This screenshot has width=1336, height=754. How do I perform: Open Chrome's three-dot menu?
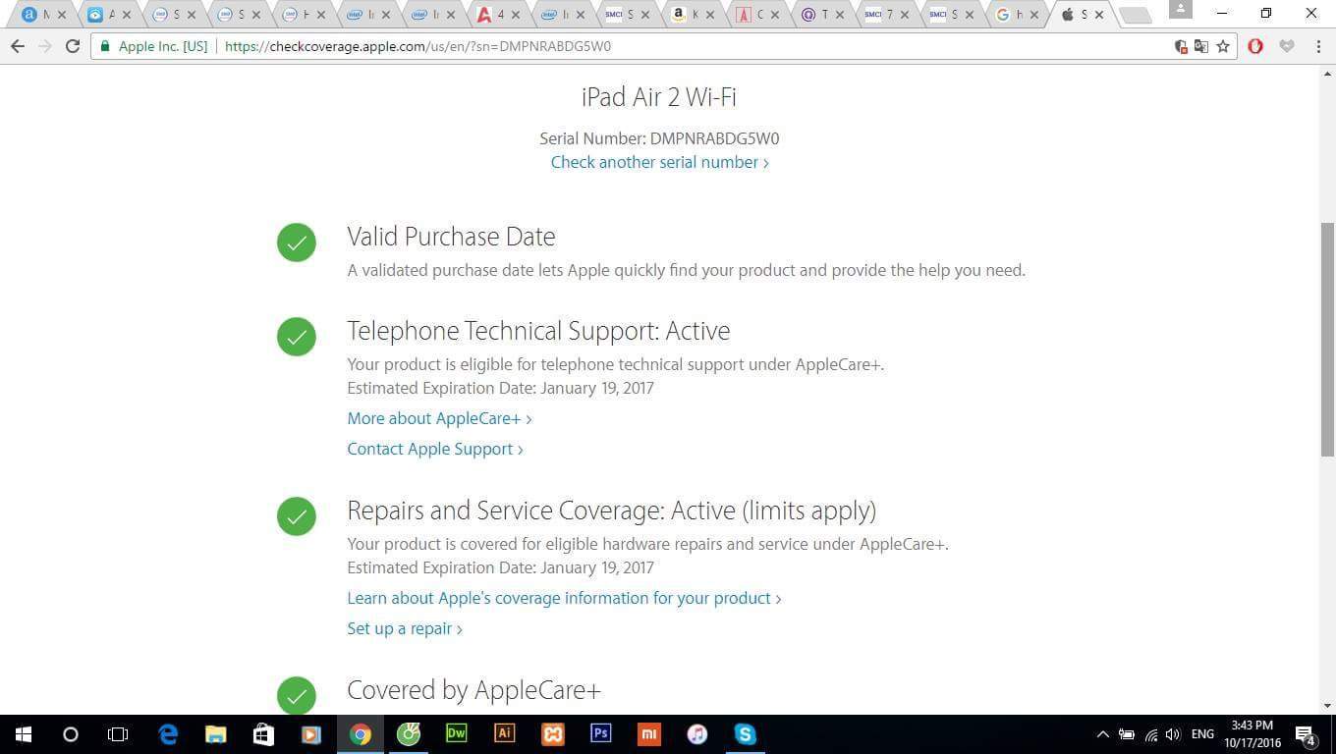1318,46
